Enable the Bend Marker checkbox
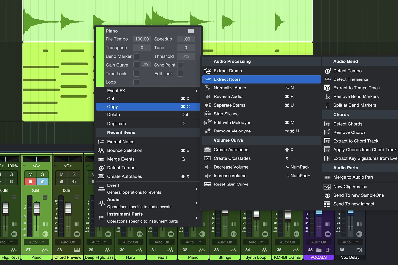 point(136,56)
